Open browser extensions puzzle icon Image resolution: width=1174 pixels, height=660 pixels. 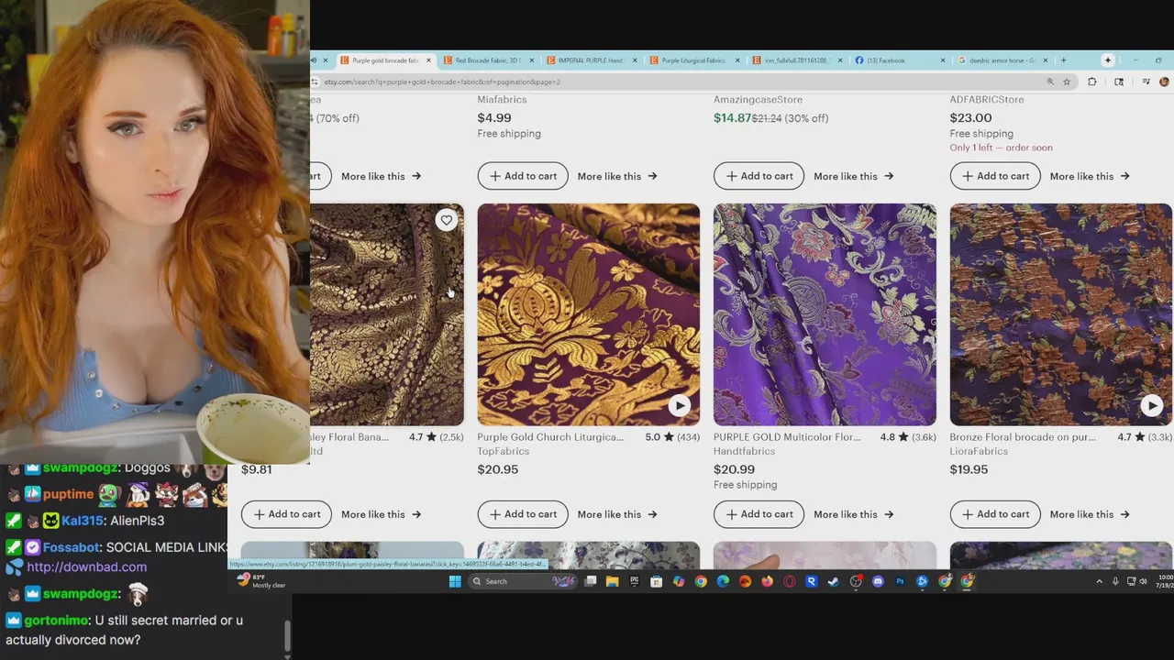1091,82
